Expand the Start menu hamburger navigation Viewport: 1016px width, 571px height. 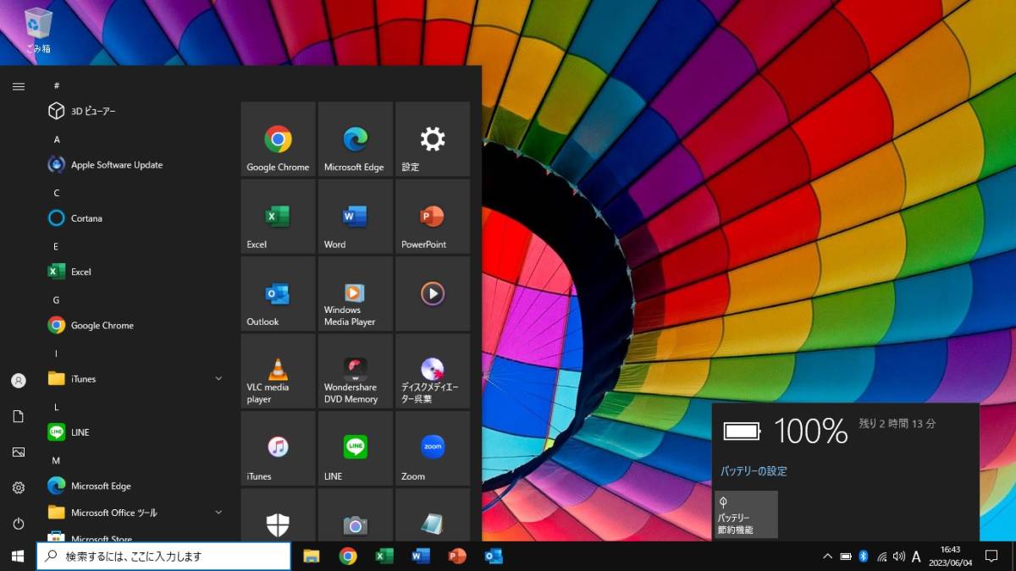(19, 86)
